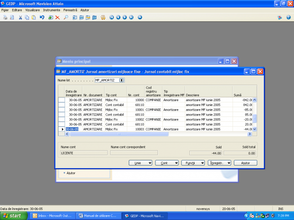294x220 pixels.
Task: Go to the next record icon
Action: tap(125, 17)
